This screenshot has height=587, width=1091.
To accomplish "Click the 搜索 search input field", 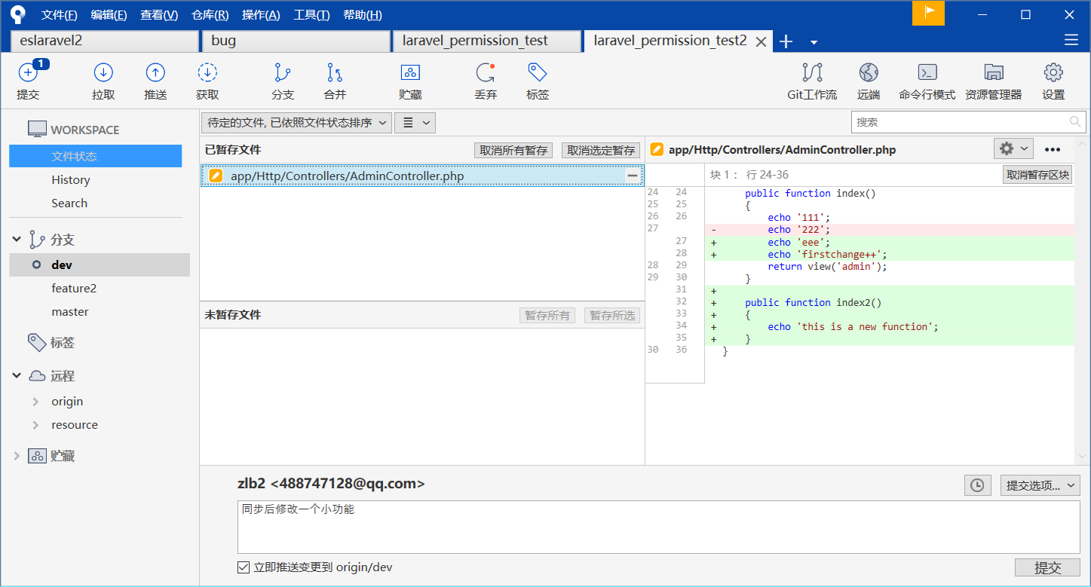I will [961, 122].
